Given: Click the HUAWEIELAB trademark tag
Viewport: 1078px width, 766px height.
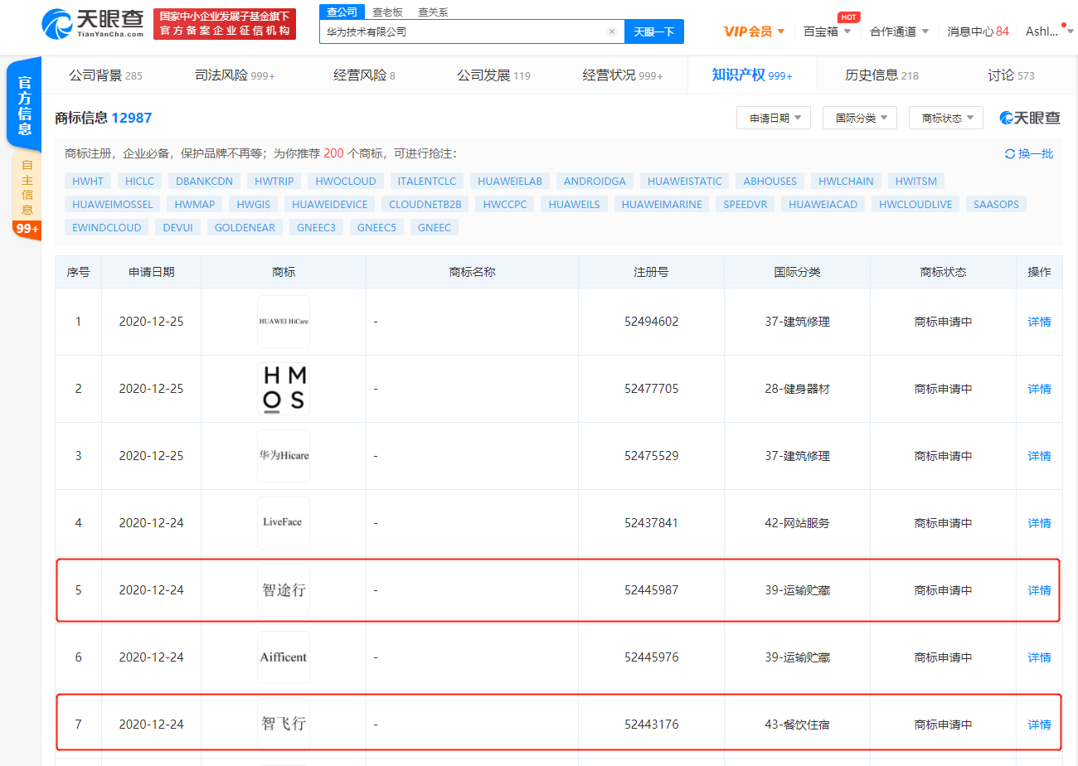Looking at the screenshot, I should 509,181.
